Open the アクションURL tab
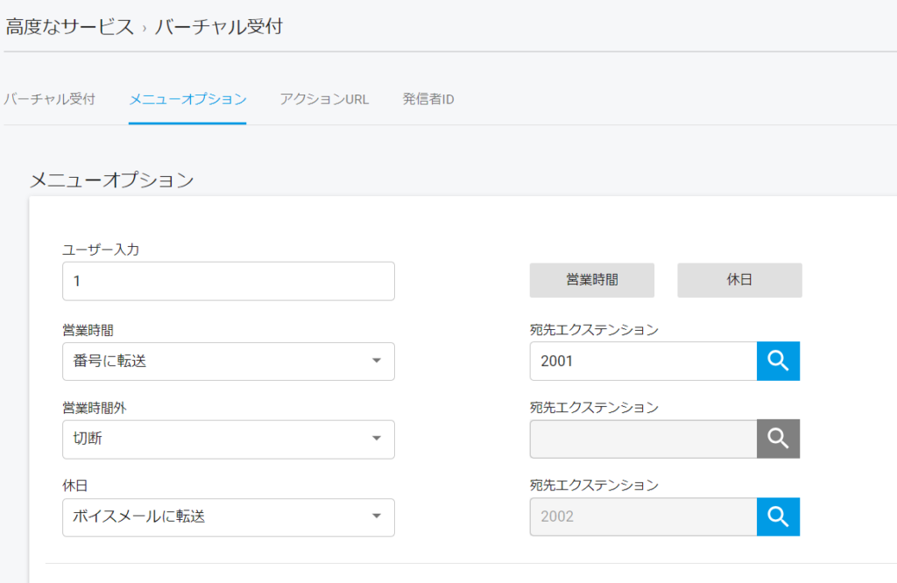Screen dimensions: 897x583 (x=324, y=99)
